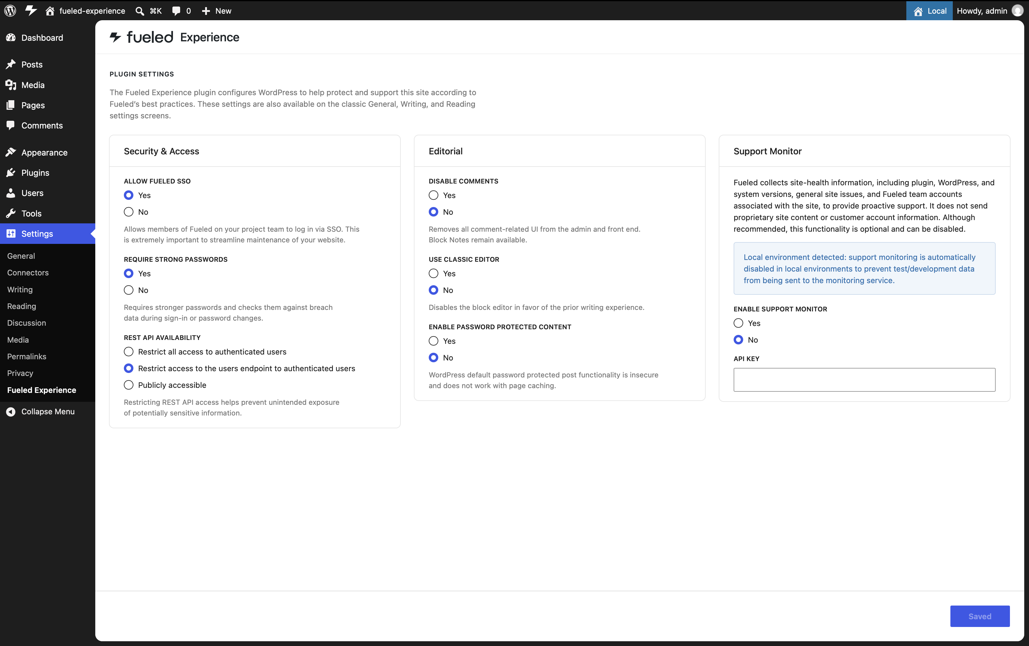The height and width of the screenshot is (646, 1029).
Task: Click the Saved button
Action: tap(980, 616)
